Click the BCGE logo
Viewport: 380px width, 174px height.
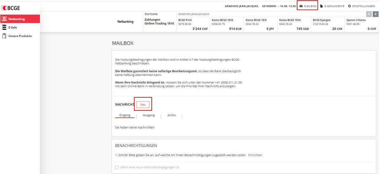coord(11,8)
